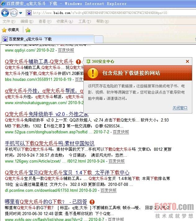The image size is (196, 221).
Task: Open the 工具(T) menu
Action: [85, 21]
